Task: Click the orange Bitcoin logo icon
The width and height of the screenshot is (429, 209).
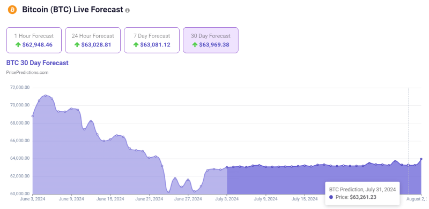Action: pos(12,10)
